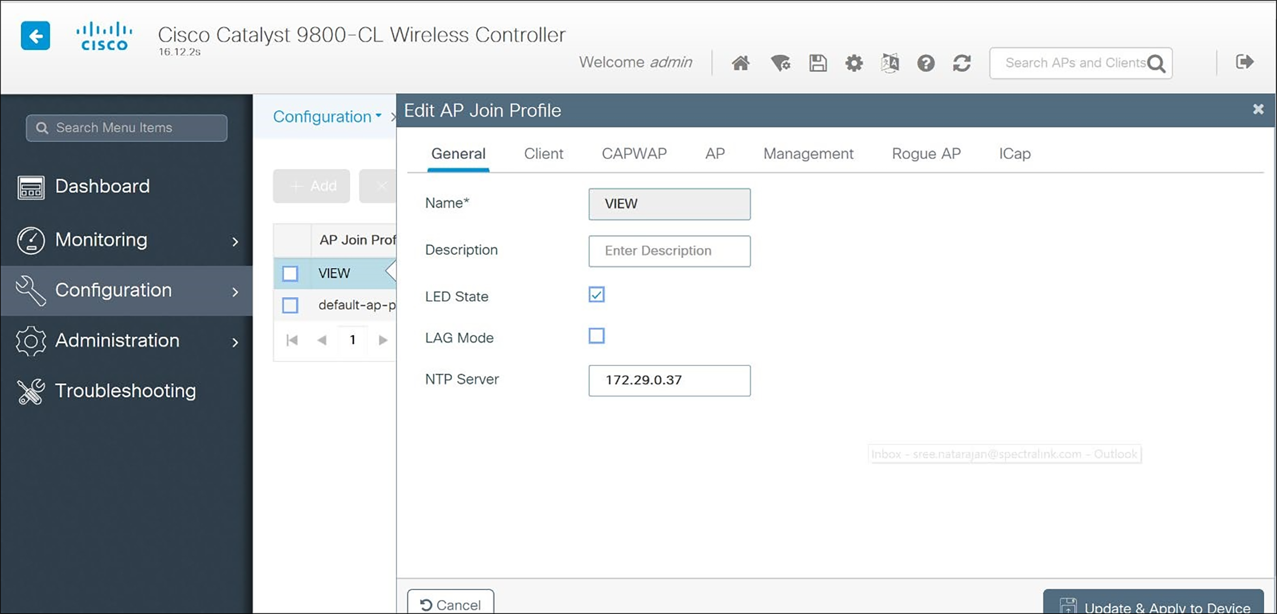1277x614 pixels.
Task: Open the Rogue AP tab
Action: click(x=926, y=153)
